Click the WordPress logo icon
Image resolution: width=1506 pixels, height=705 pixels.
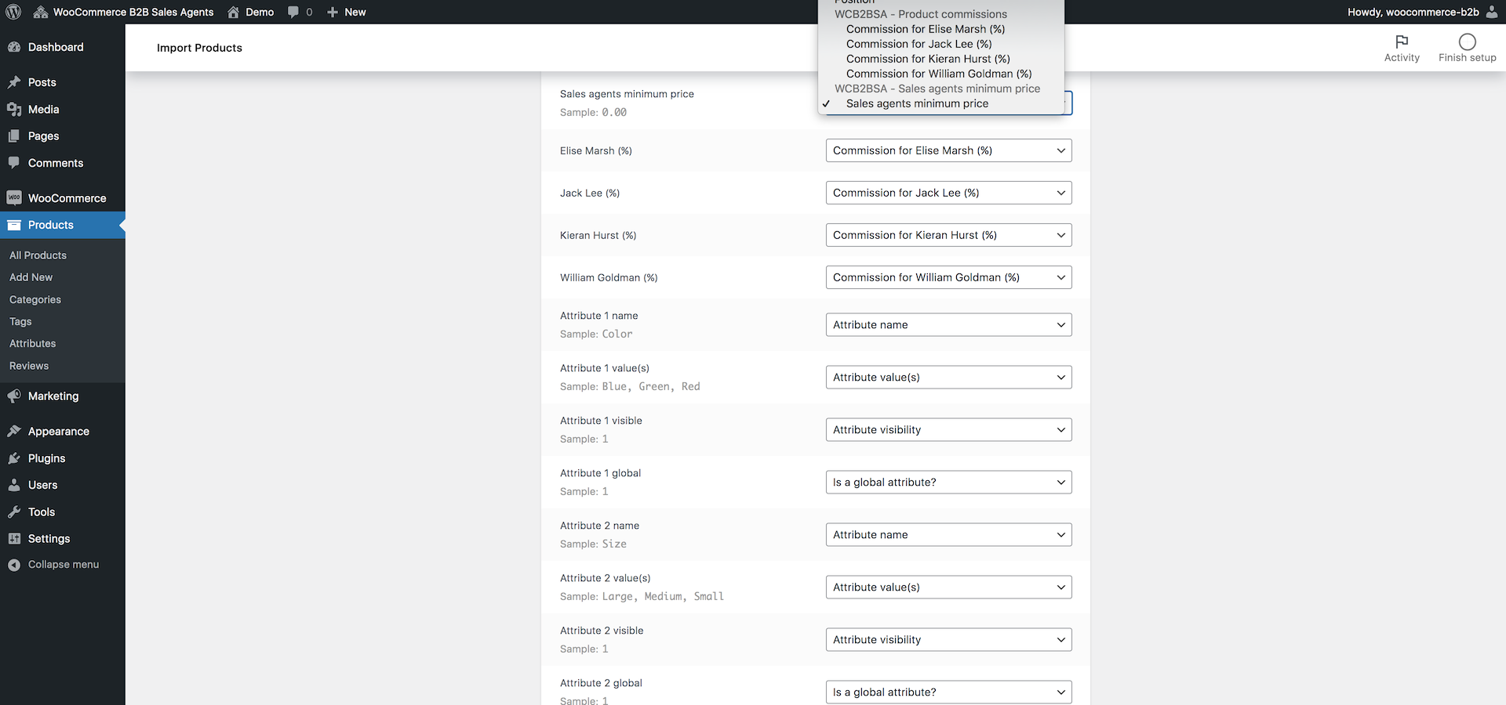tap(13, 12)
